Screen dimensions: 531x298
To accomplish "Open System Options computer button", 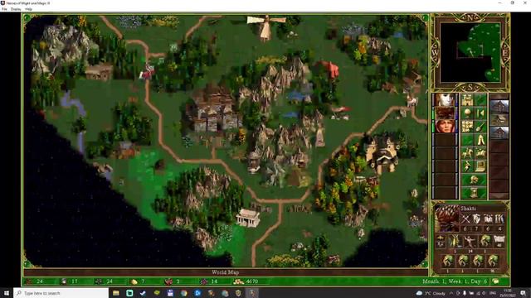I will click(x=480, y=166).
